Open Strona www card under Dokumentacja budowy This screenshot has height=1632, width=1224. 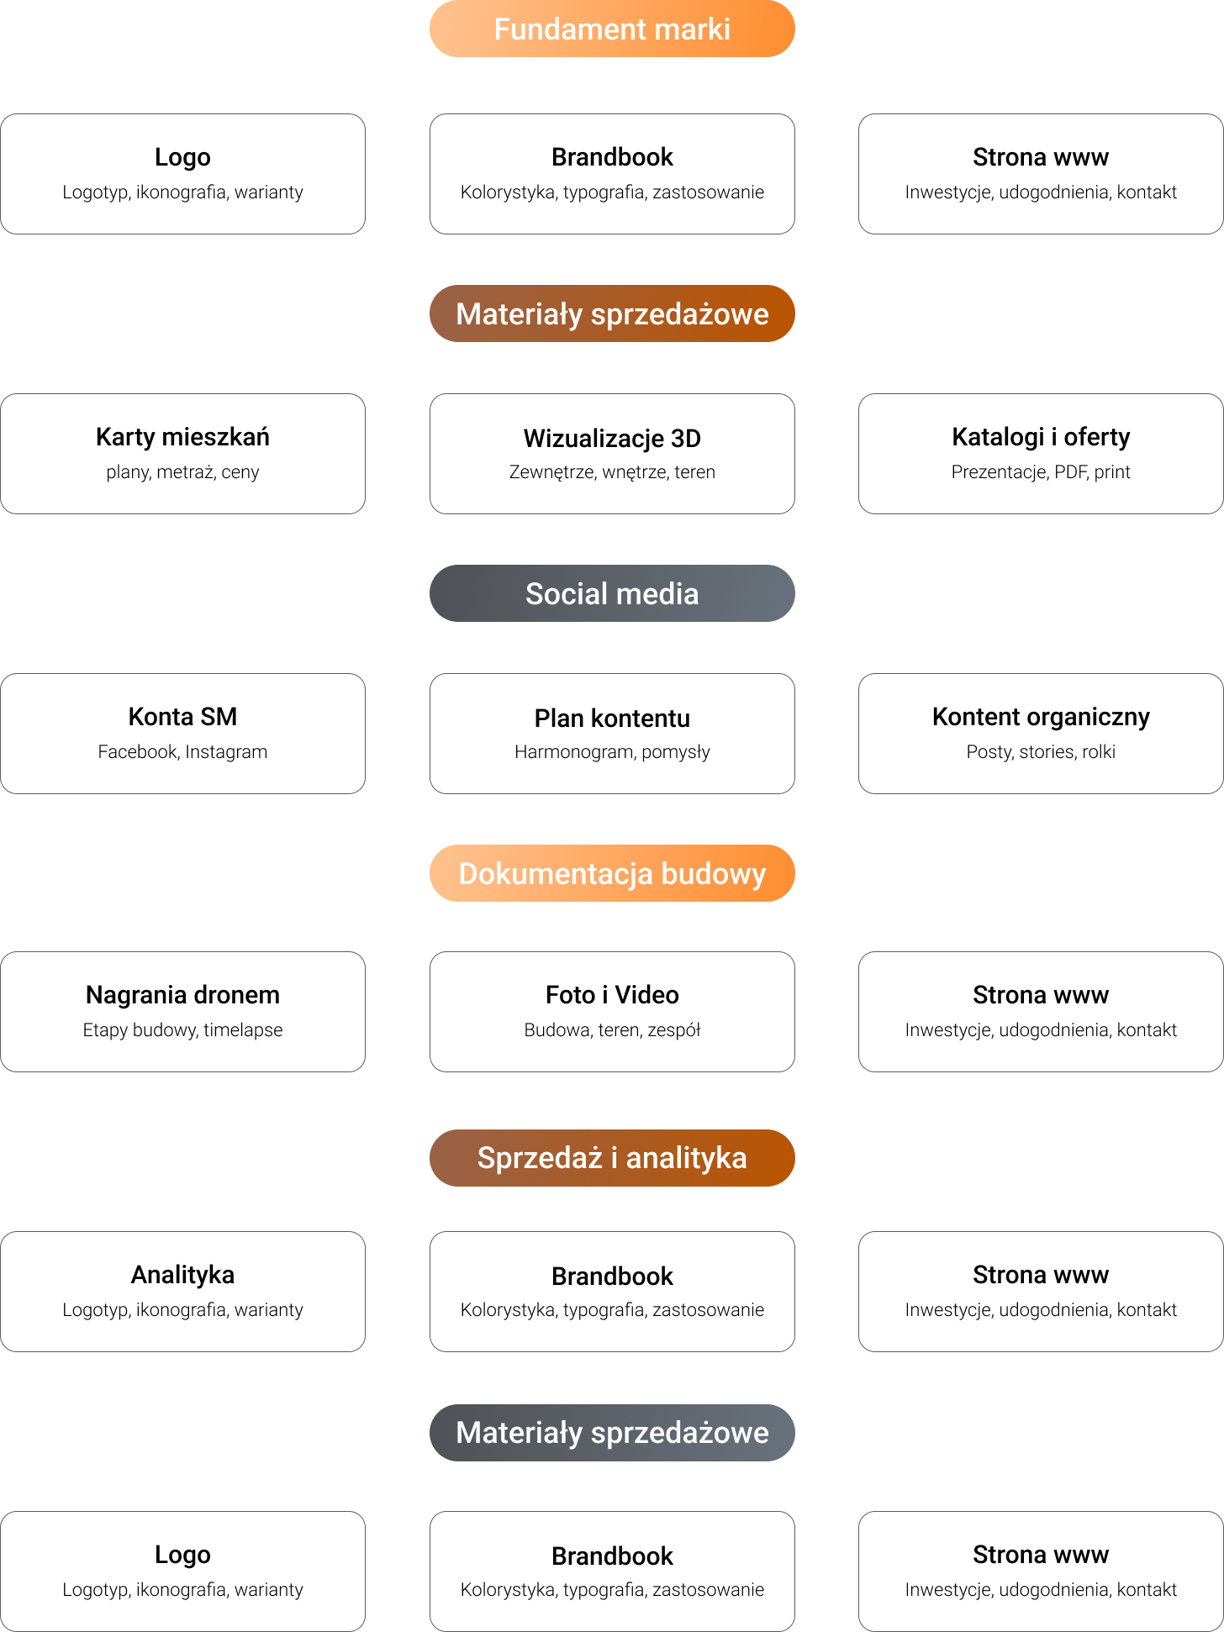(x=1041, y=1012)
